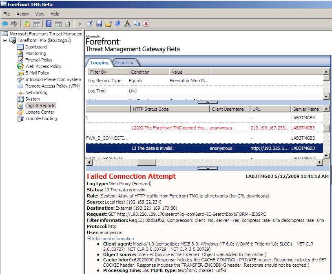This screenshot has width=332, height=274.
Task: Collapse filter pane with up chevron bar
Action: point(208,102)
